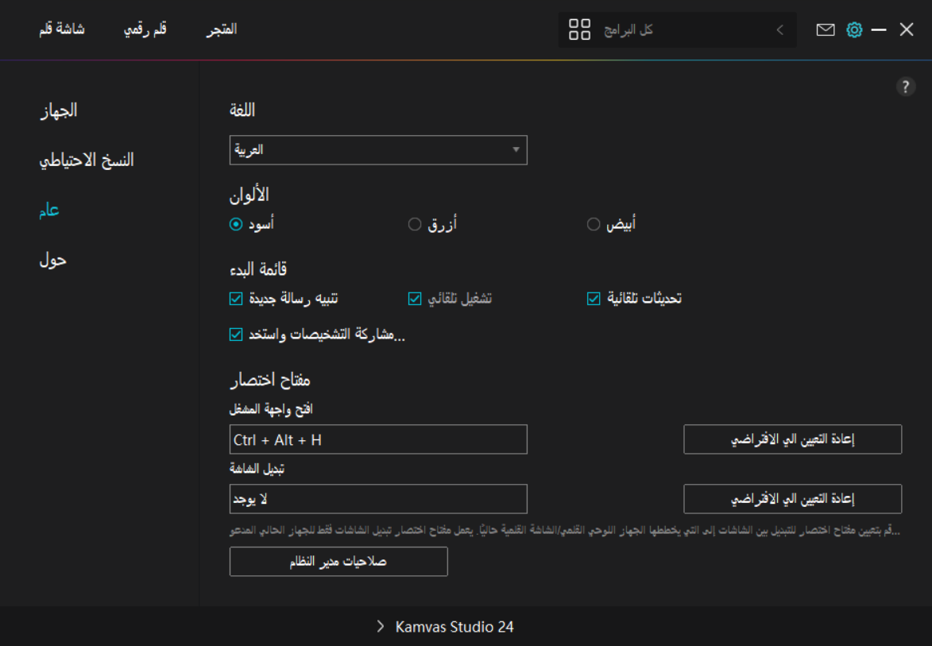Open the language dropdown showing العربية
This screenshot has height=646, width=932.
pyautogui.click(x=378, y=149)
